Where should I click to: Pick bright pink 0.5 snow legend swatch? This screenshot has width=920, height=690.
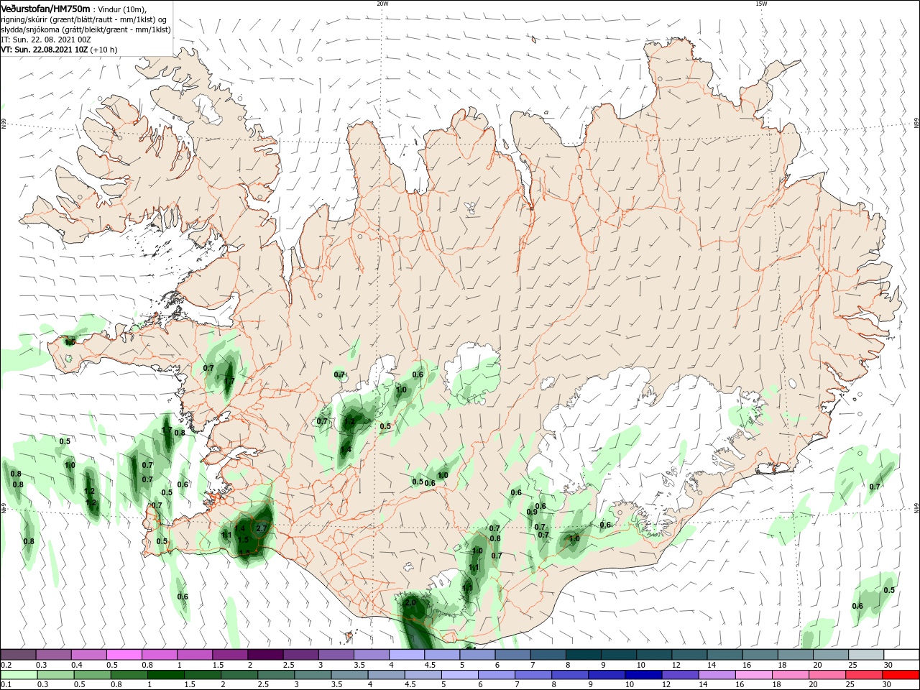(x=124, y=655)
